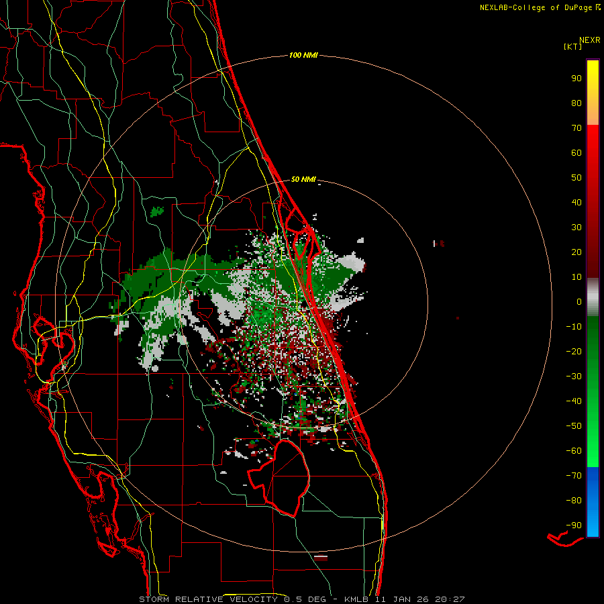
Task: Click the '-80' velocity scale label
Action: [x=574, y=501]
